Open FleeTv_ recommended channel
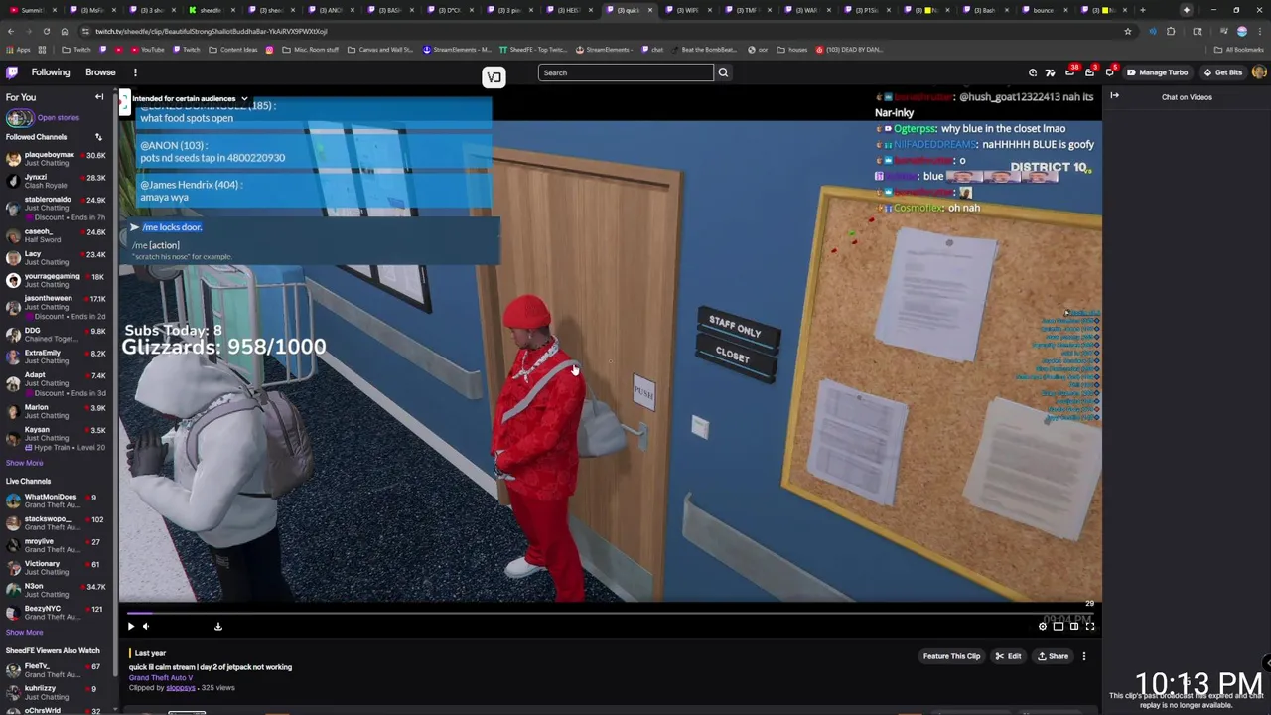The image size is (1271, 715). point(57,670)
